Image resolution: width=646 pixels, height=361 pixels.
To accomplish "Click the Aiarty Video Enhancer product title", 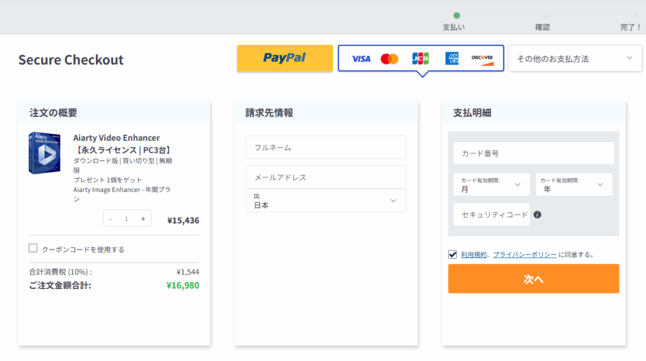I will click(122, 144).
